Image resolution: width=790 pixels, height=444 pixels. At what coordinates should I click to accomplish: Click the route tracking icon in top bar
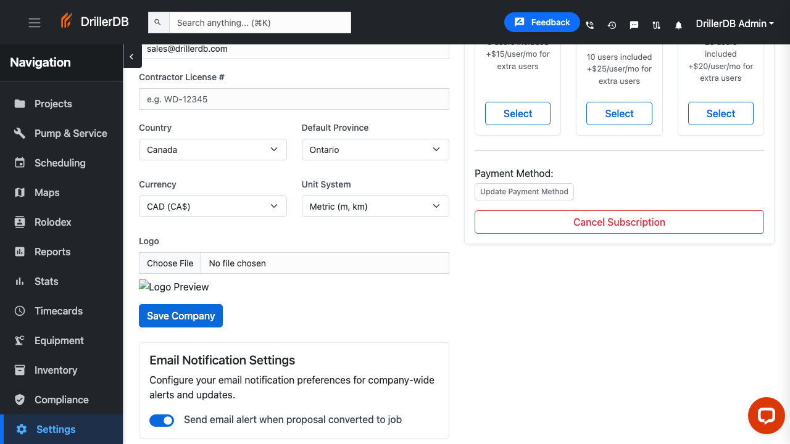click(x=656, y=25)
